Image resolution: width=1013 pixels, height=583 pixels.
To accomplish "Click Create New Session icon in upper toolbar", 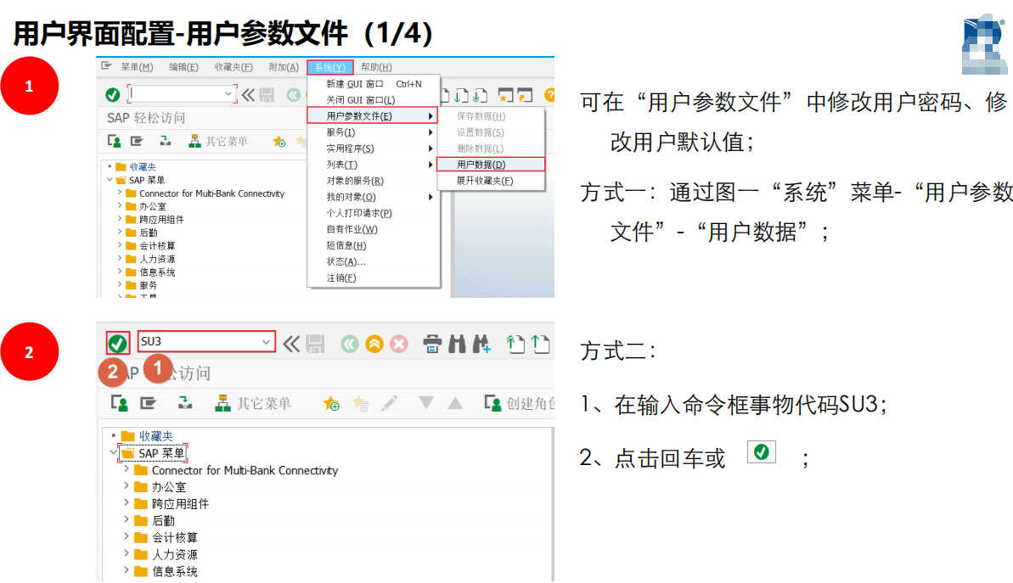I will click(x=505, y=96).
